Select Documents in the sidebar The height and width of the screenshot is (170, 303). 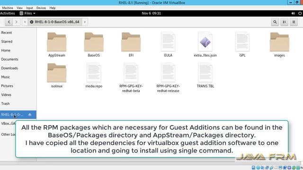pyautogui.click(x=18, y=59)
